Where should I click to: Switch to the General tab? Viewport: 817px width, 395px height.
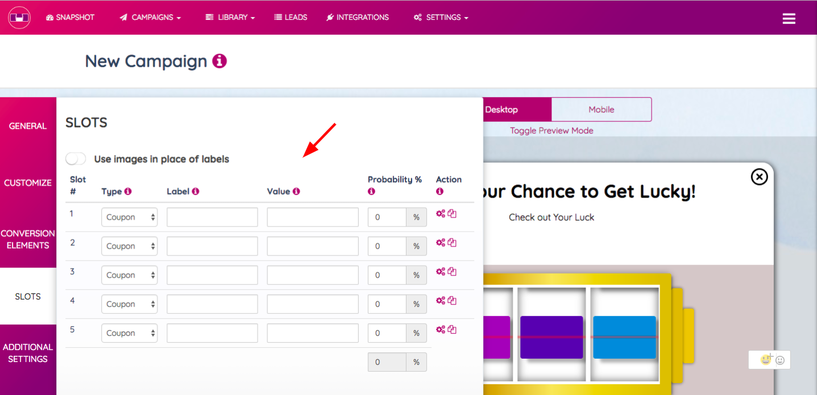point(28,126)
